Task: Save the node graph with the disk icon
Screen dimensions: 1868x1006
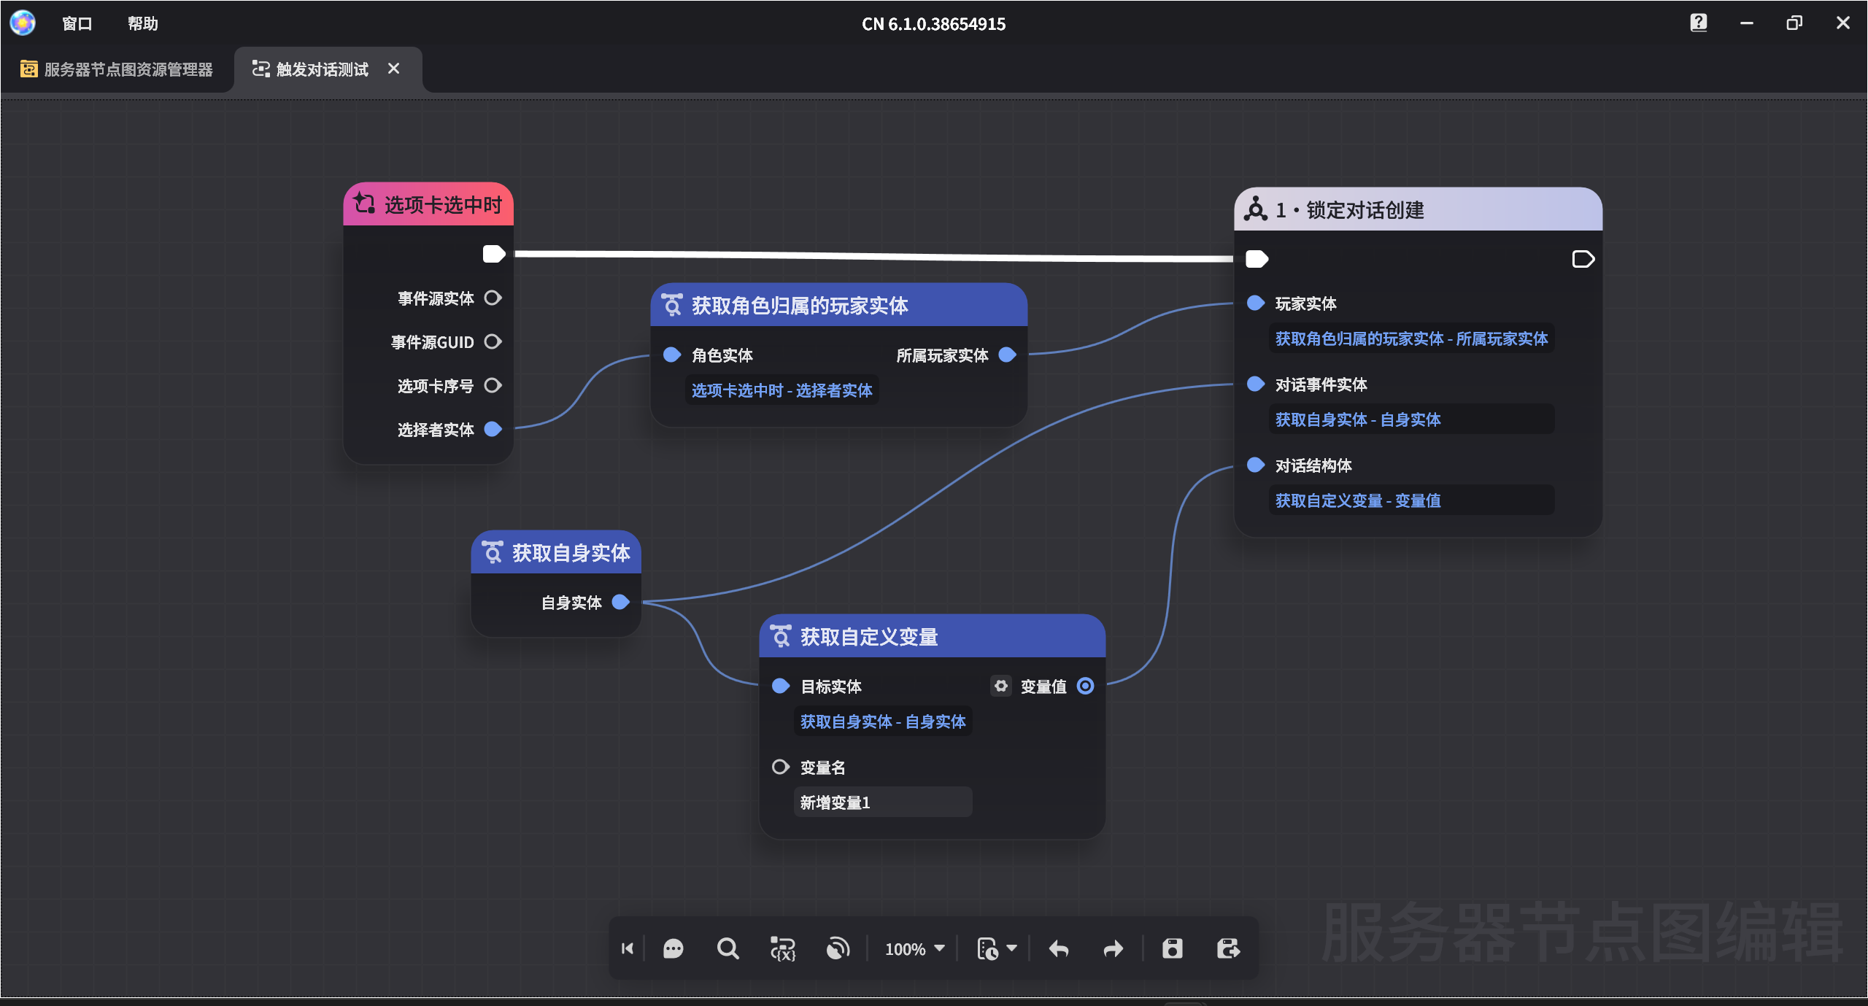Action: [x=1172, y=948]
